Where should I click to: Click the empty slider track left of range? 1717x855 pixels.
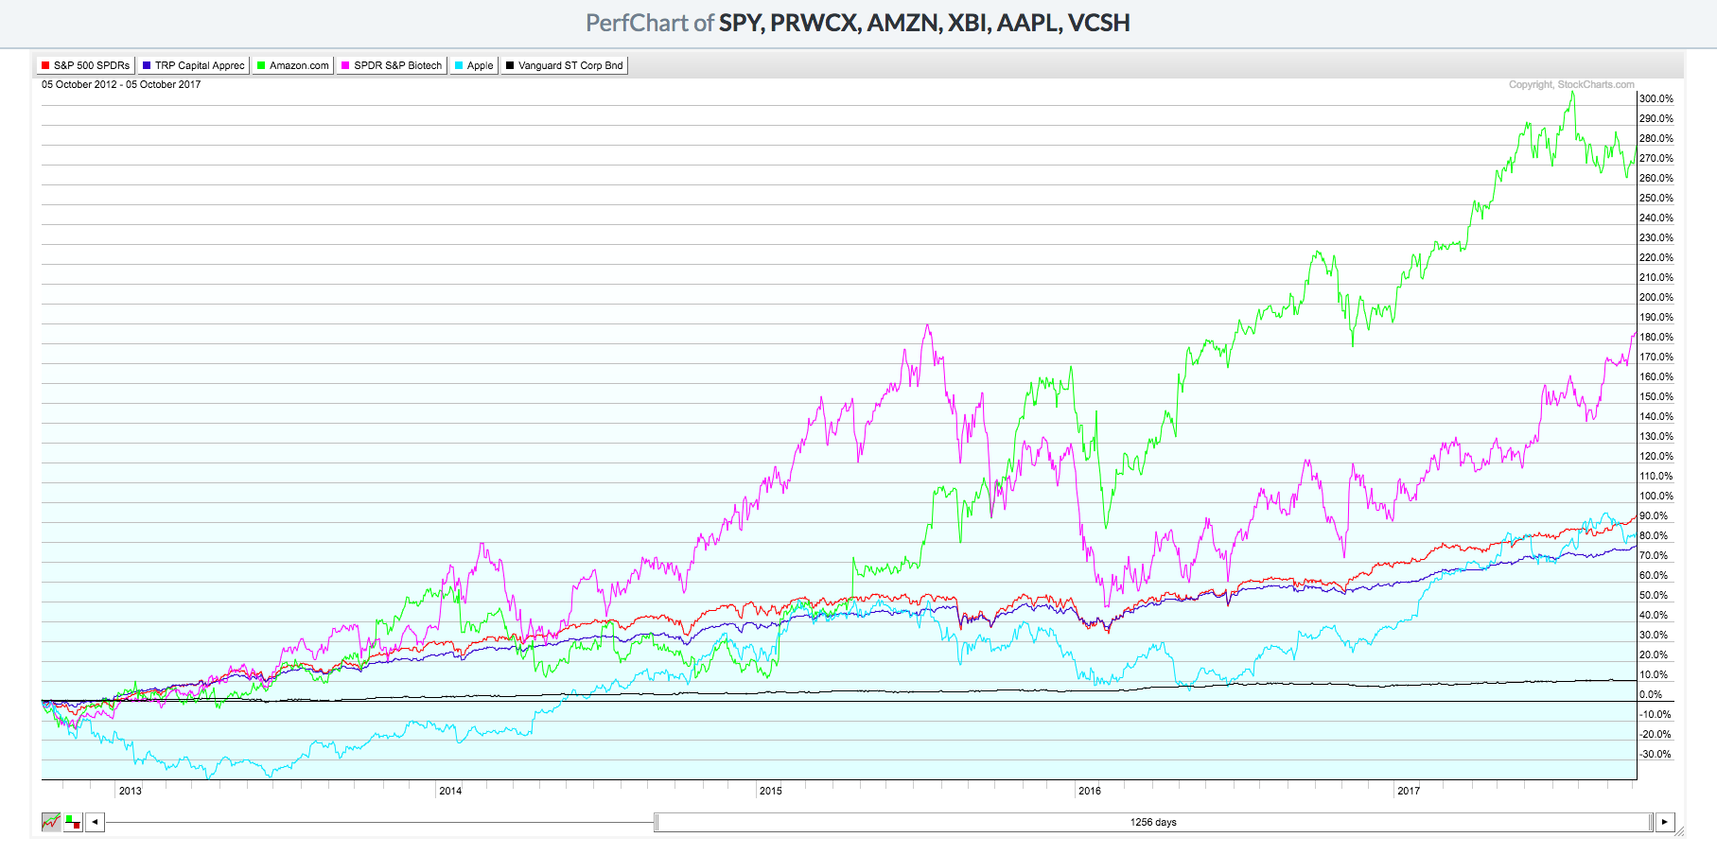click(x=378, y=822)
